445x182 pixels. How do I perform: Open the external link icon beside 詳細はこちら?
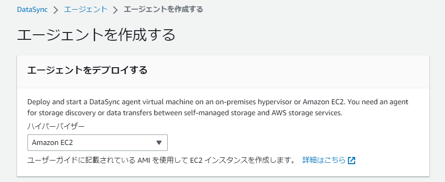click(352, 161)
